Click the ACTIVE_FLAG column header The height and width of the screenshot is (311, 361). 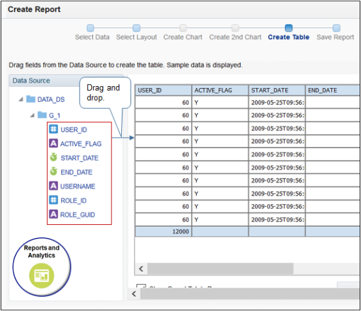click(220, 90)
